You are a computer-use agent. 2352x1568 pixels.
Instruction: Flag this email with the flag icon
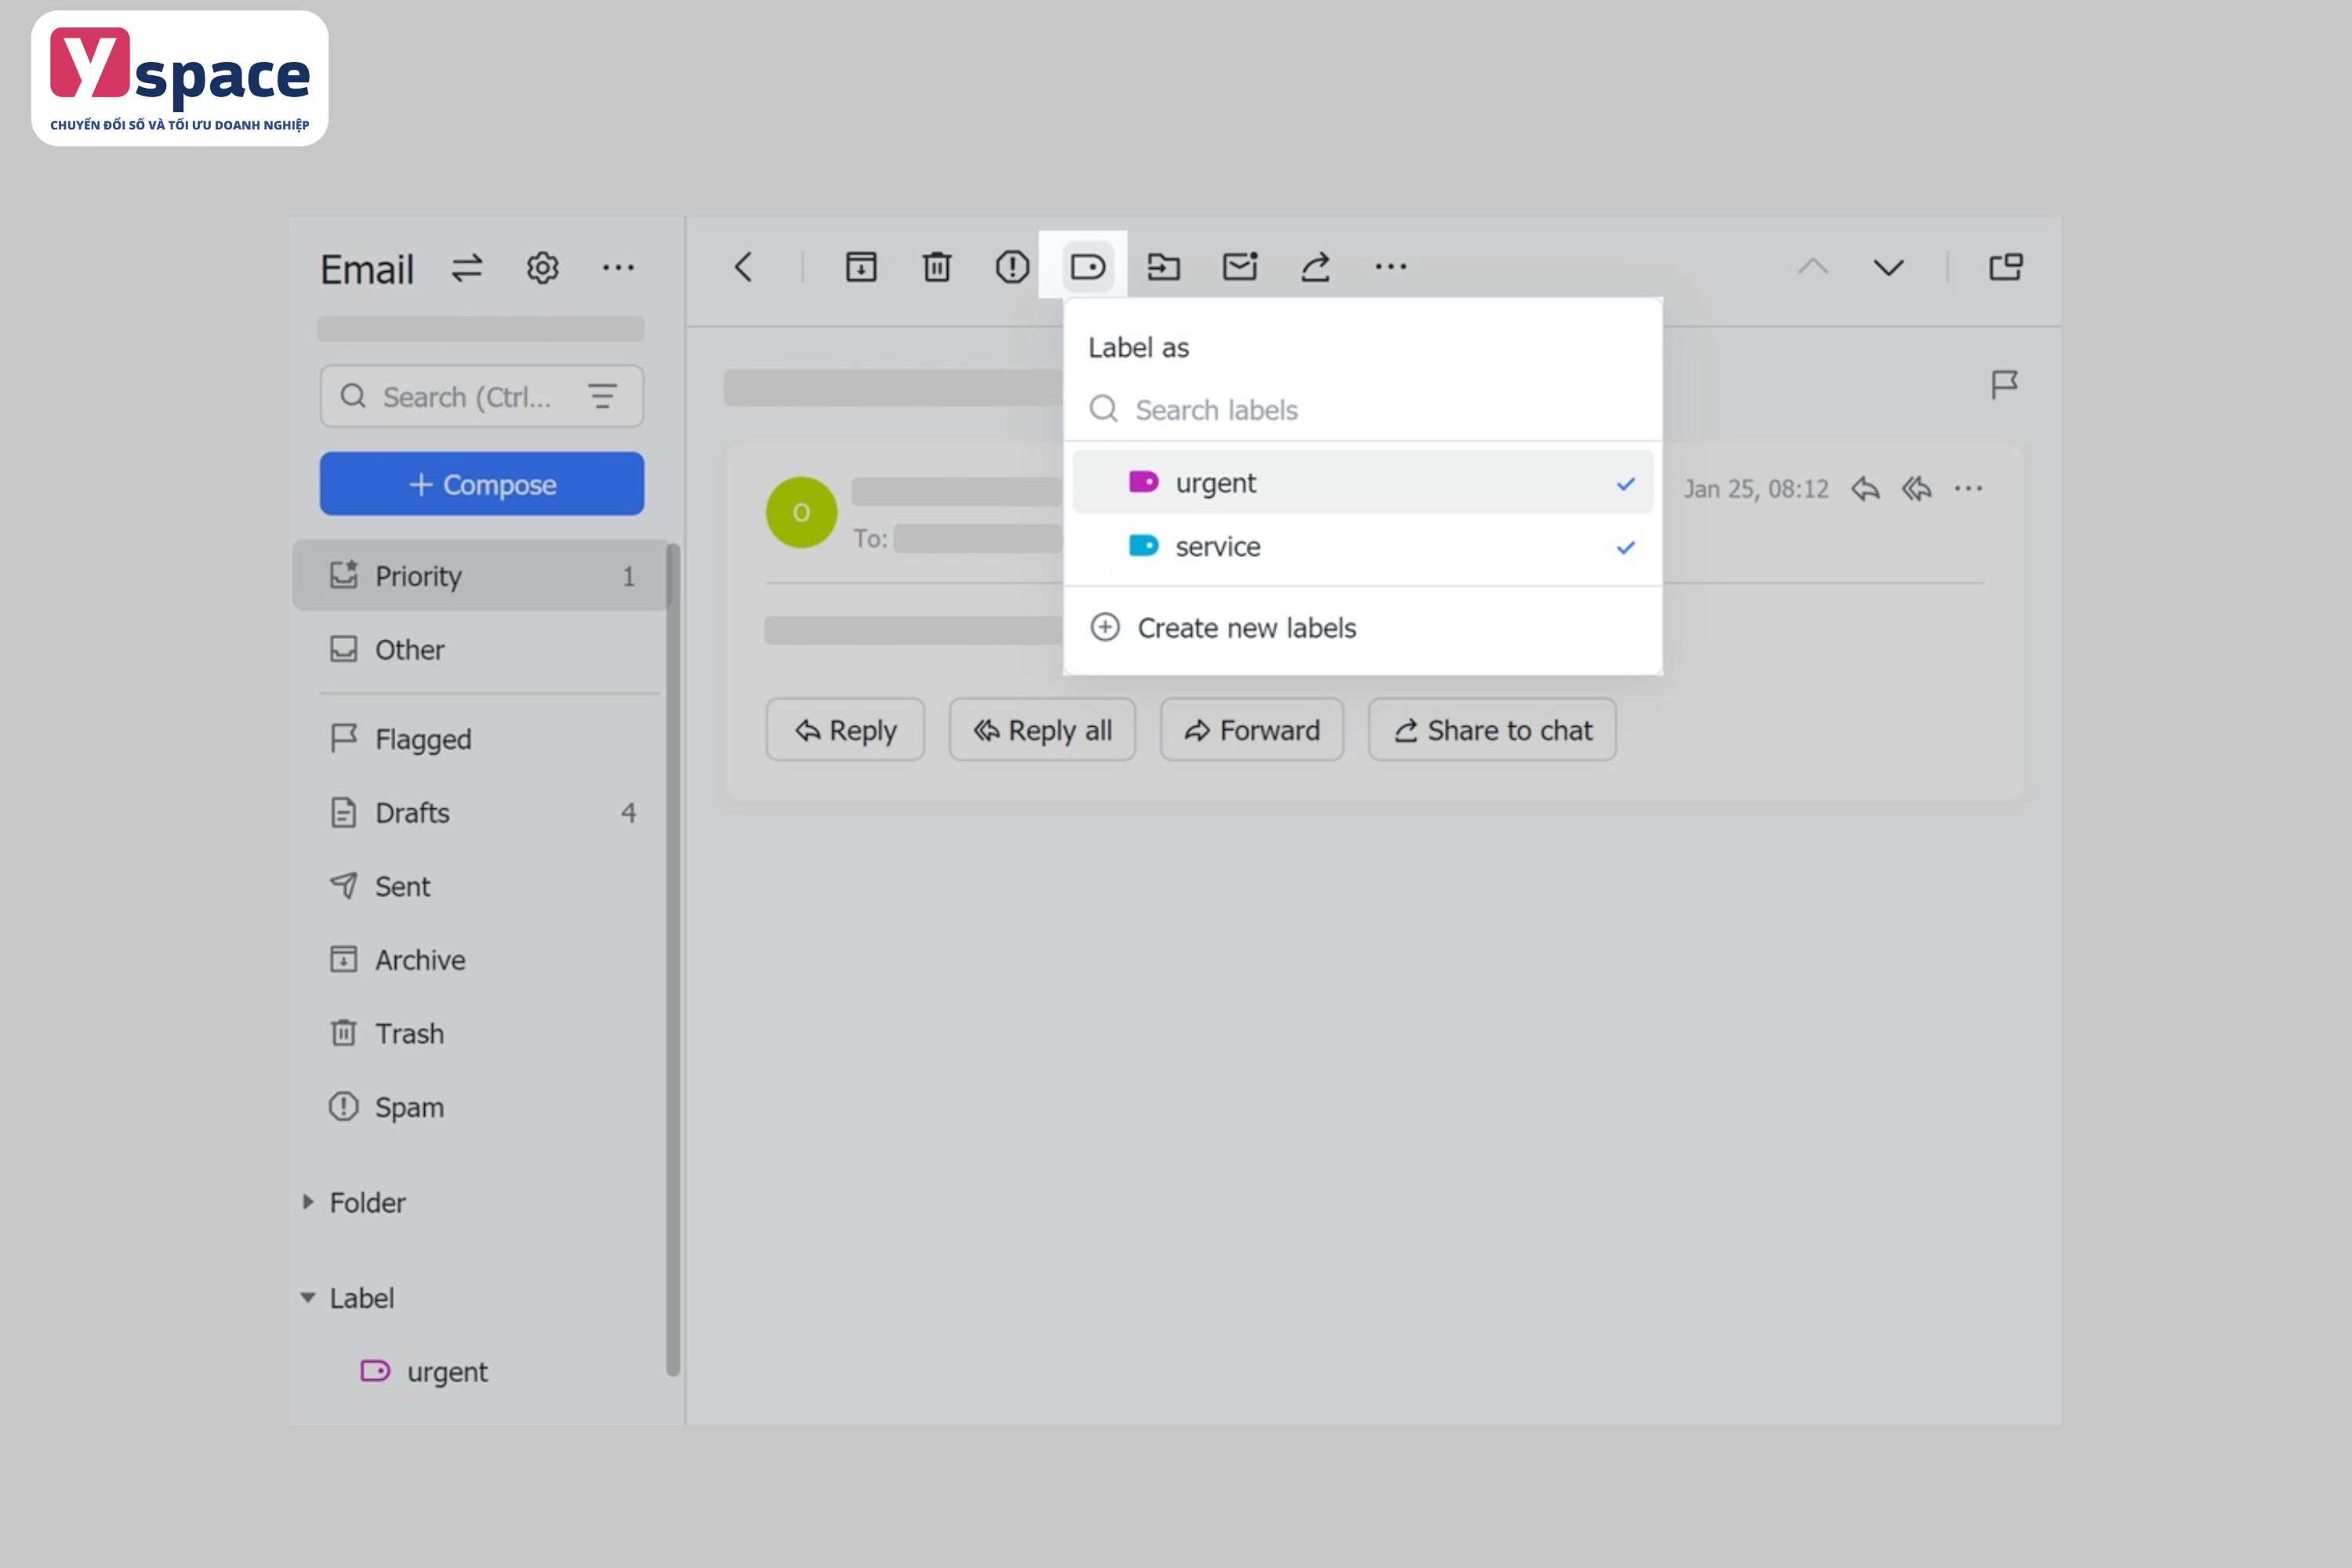coord(2004,385)
